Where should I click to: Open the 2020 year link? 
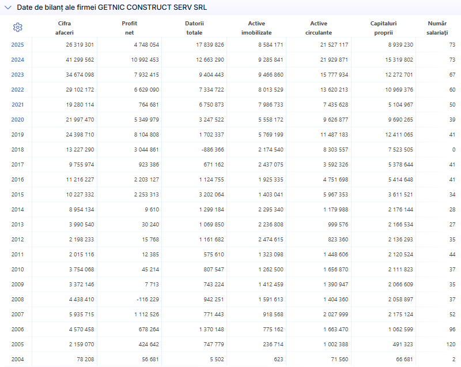tap(18, 120)
